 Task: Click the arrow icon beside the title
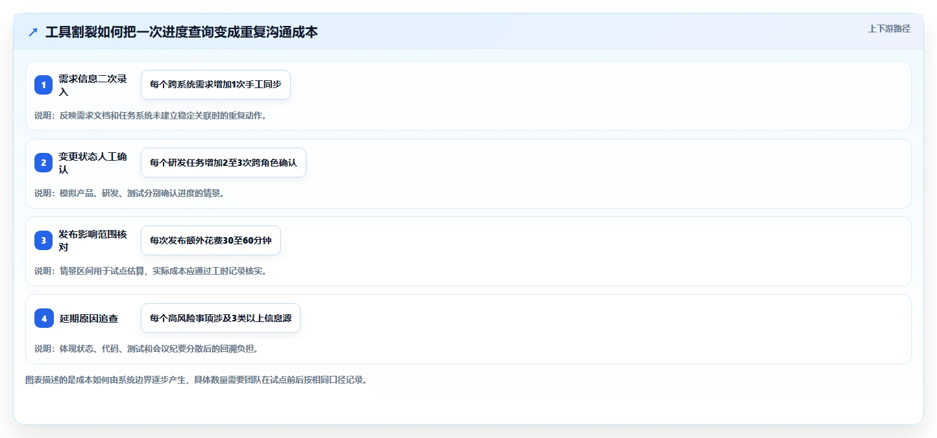[32, 32]
